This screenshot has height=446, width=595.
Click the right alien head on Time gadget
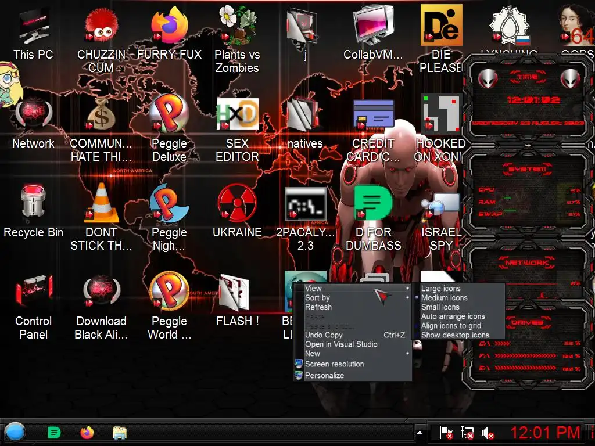pyautogui.click(x=571, y=79)
